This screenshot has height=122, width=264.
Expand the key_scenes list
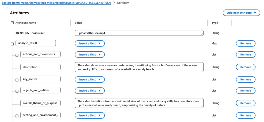point(17,80)
